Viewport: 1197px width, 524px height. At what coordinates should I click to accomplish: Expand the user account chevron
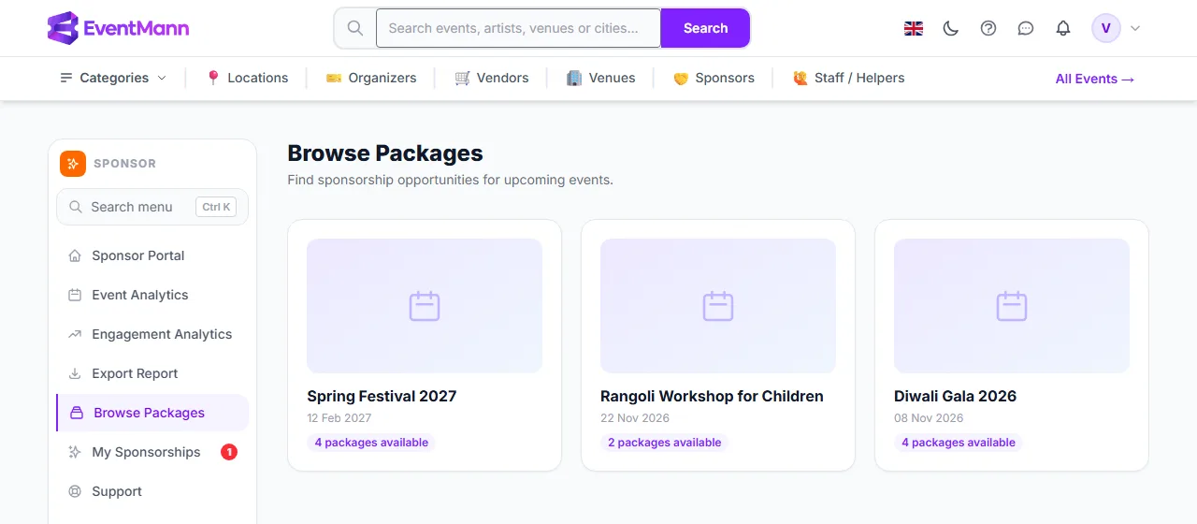pos(1135,28)
